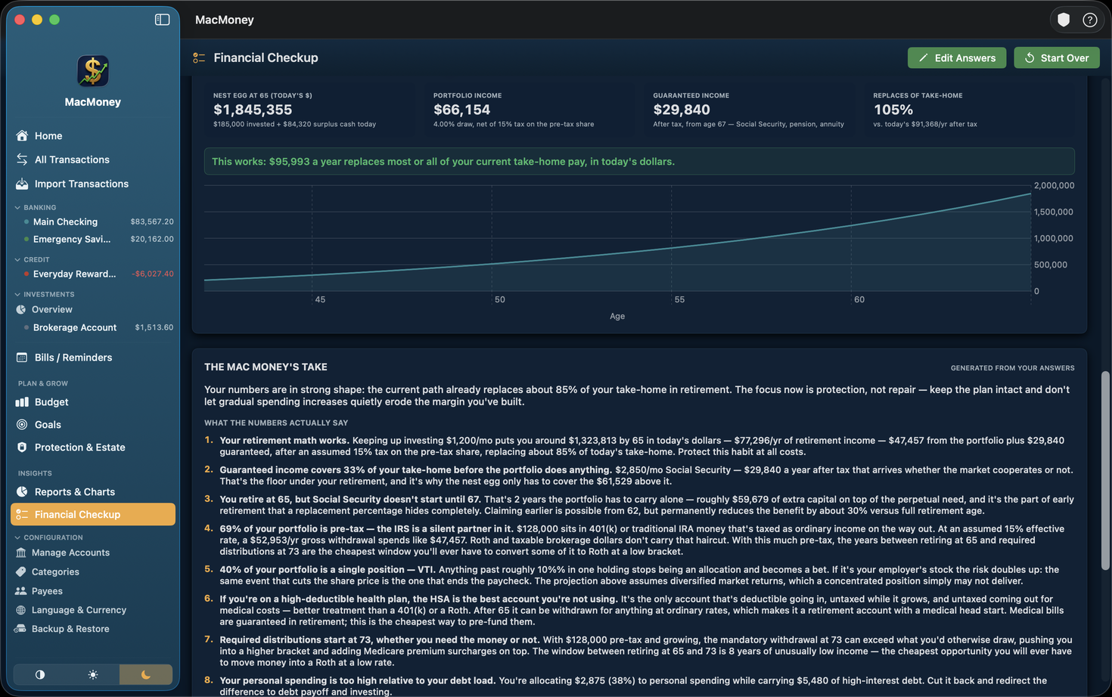Click the Language & Currency globe icon

[20, 610]
